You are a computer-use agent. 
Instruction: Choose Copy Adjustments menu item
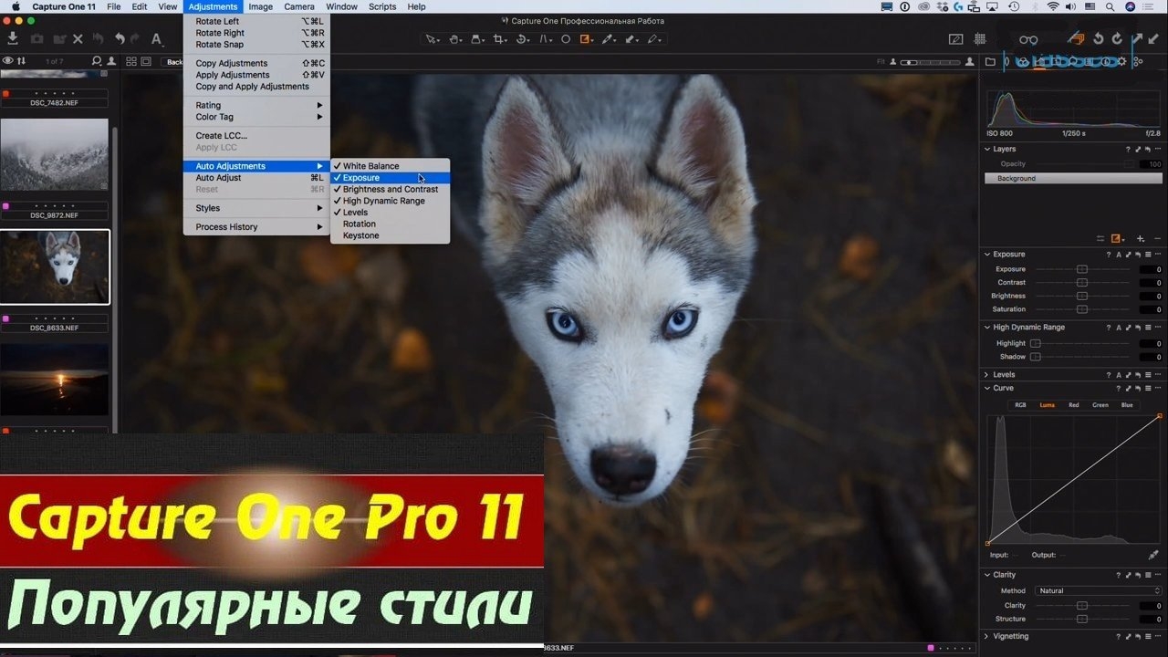[256, 64]
